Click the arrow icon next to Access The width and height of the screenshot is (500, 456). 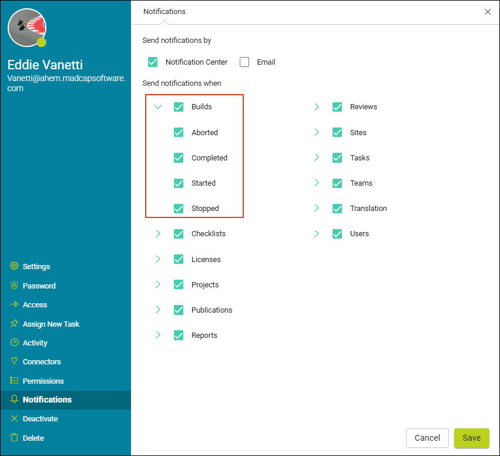[x=14, y=304]
